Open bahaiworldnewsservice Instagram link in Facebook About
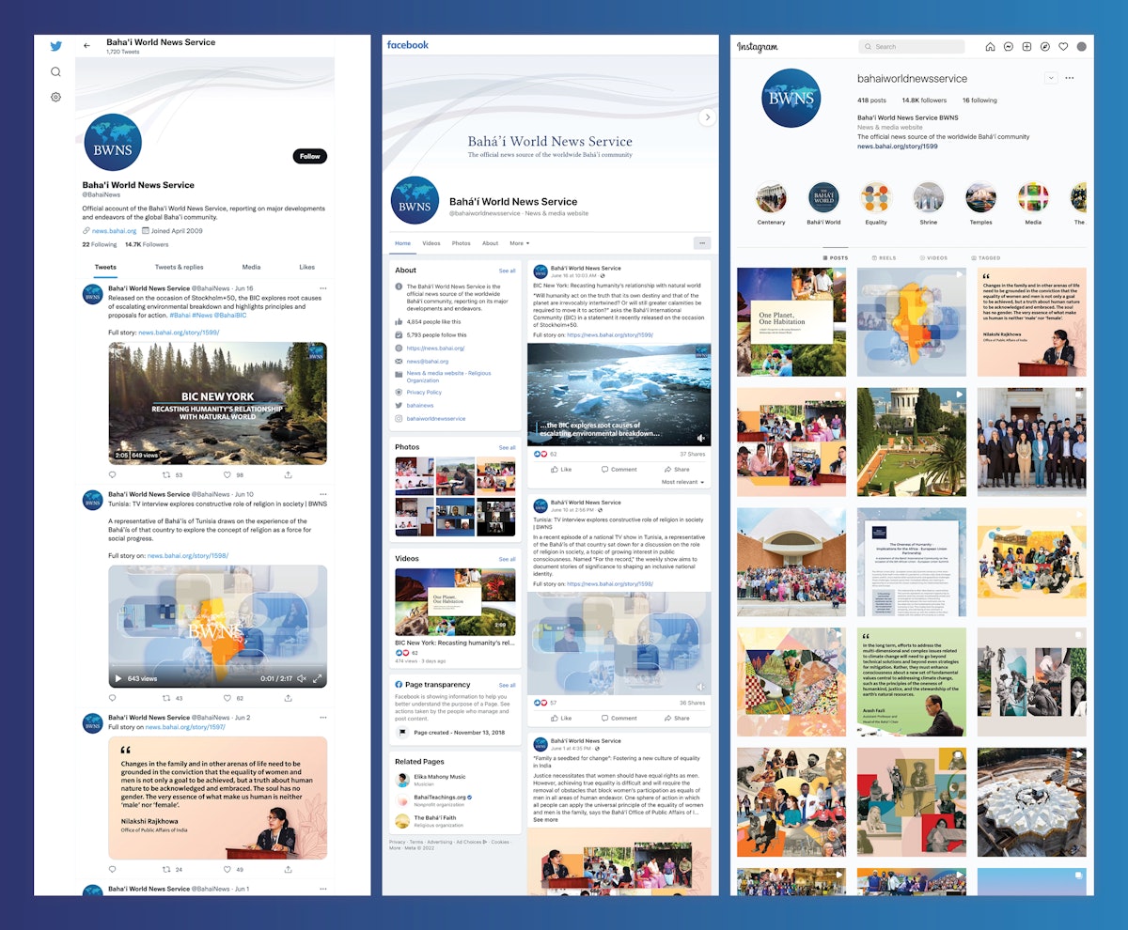1128x930 pixels. (x=436, y=418)
